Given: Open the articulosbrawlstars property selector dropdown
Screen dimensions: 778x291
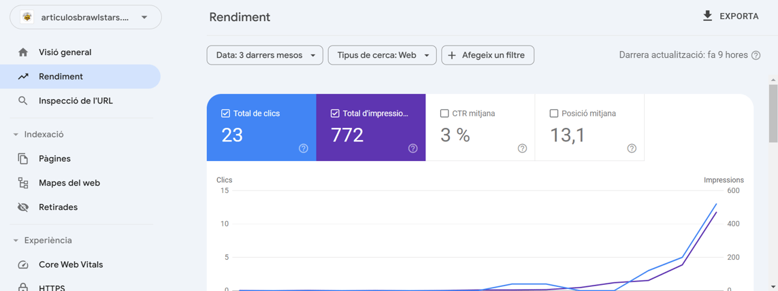Looking at the screenshot, I should pyautogui.click(x=86, y=18).
